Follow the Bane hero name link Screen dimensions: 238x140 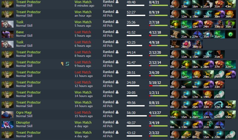pos(20,32)
